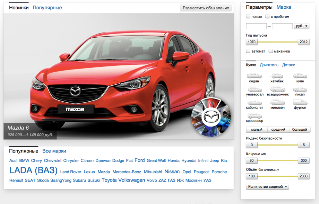Choose the пикап body type icon

[300, 90]
